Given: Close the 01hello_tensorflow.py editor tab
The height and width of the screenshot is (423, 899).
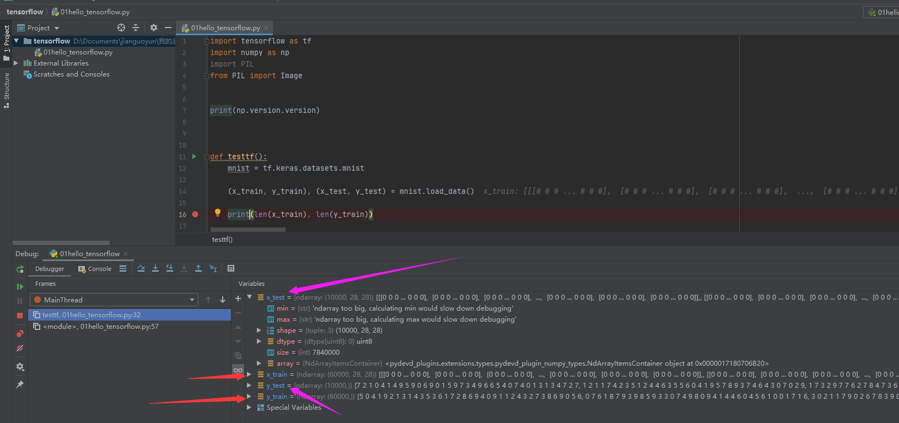Looking at the screenshot, I should [267, 28].
